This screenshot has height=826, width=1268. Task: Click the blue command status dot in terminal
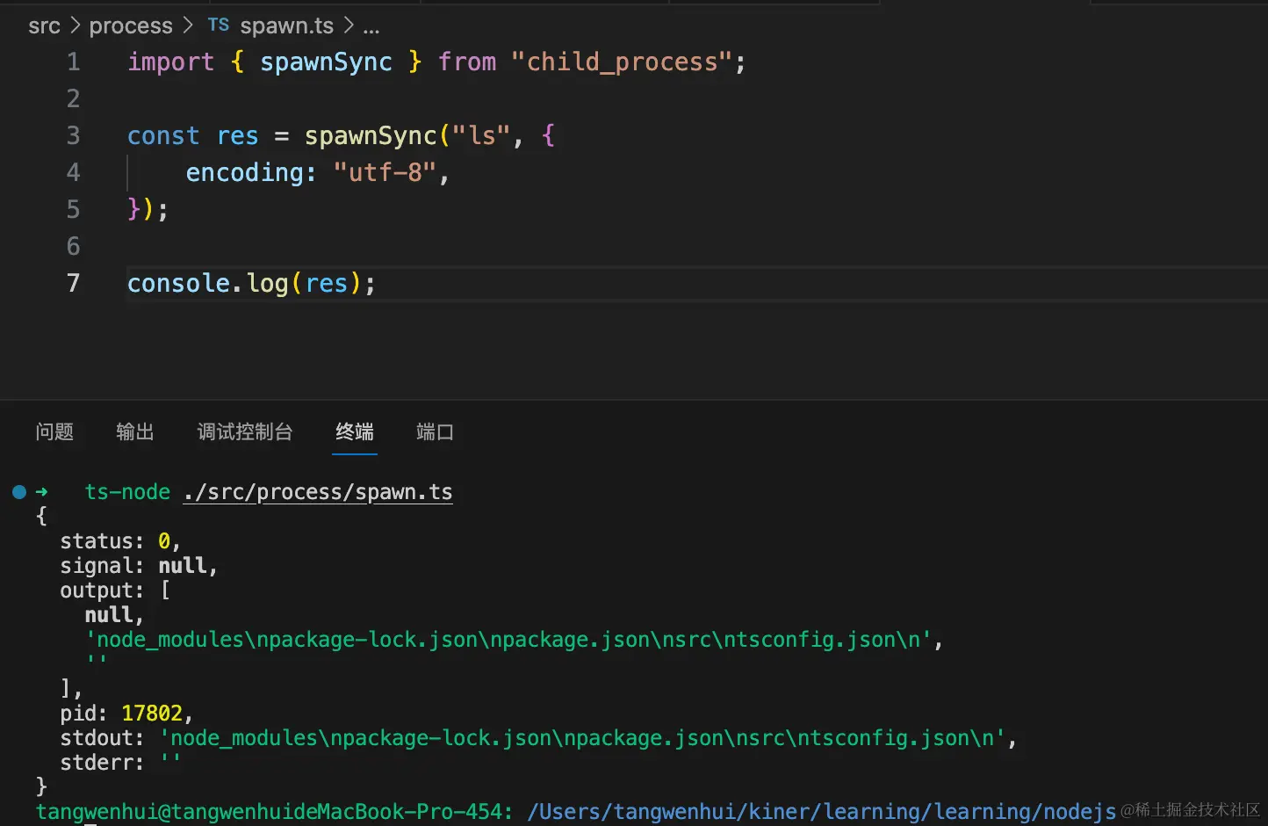point(19,492)
